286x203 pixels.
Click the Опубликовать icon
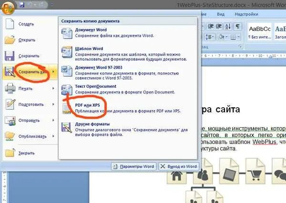(10, 136)
